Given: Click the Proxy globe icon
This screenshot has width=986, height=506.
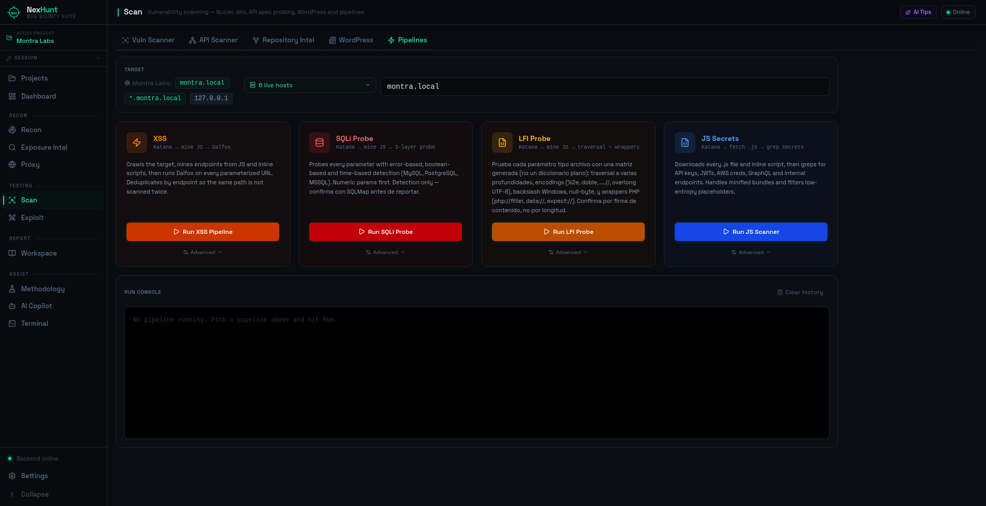Looking at the screenshot, I should coord(12,164).
